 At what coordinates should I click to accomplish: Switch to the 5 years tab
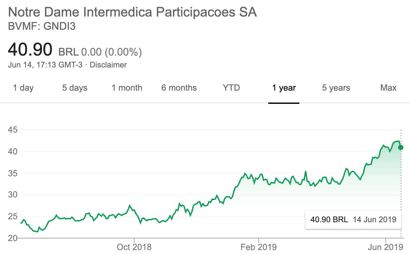tap(336, 88)
